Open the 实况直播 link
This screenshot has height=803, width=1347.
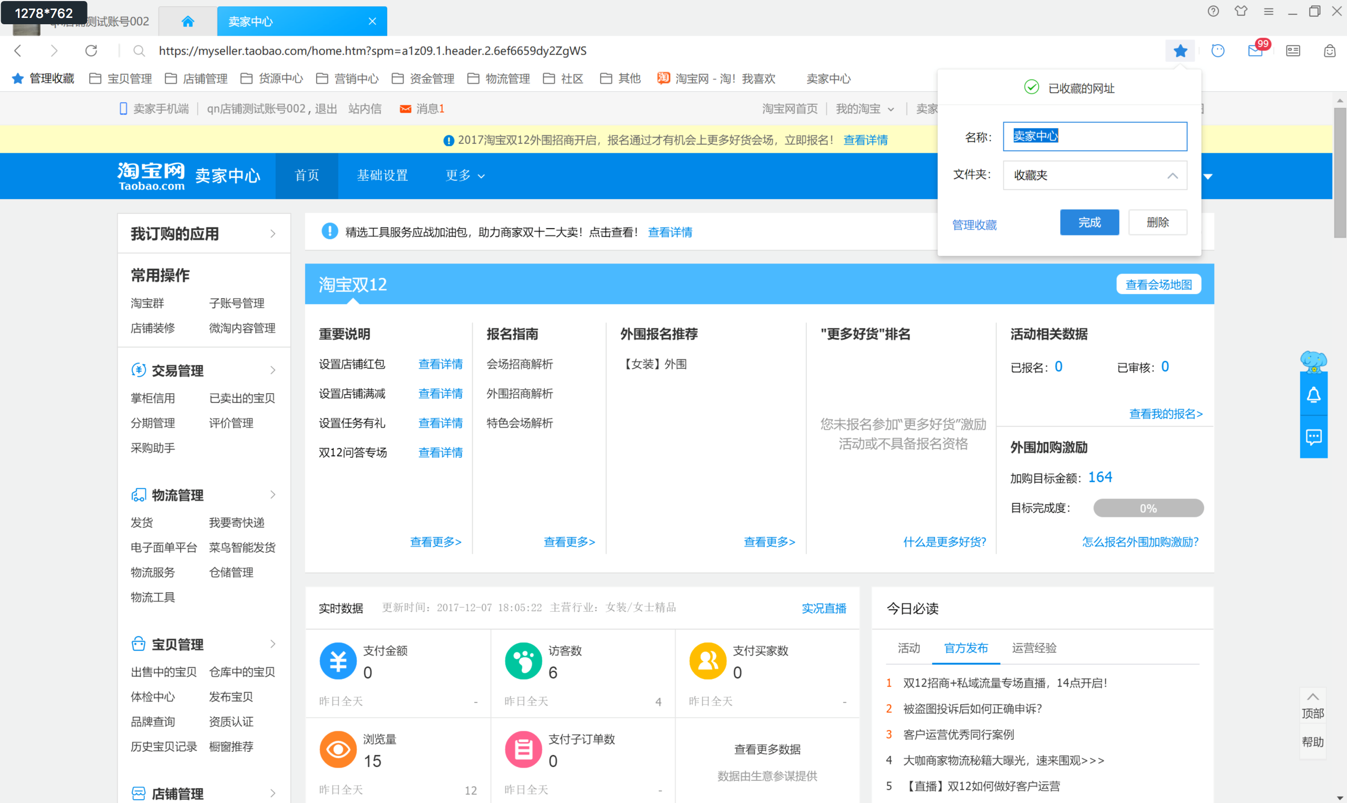click(824, 608)
